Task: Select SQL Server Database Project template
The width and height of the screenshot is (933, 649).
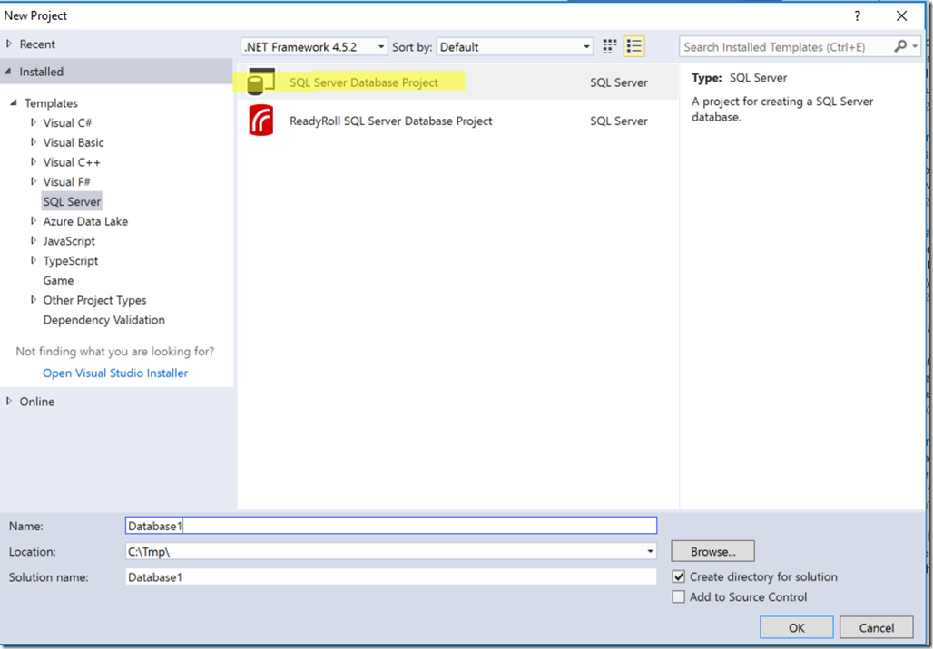Action: 457,82
